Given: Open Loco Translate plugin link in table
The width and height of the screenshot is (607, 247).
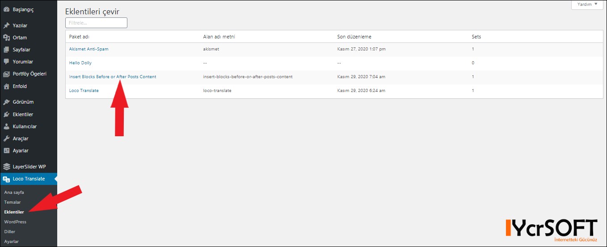Looking at the screenshot, I should click(x=84, y=91).
